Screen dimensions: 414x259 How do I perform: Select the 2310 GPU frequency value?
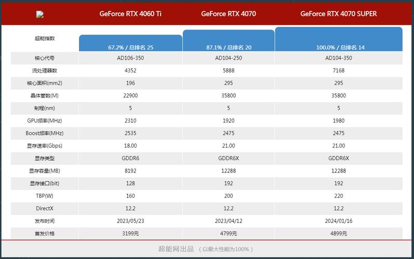[x=130, y=121]
